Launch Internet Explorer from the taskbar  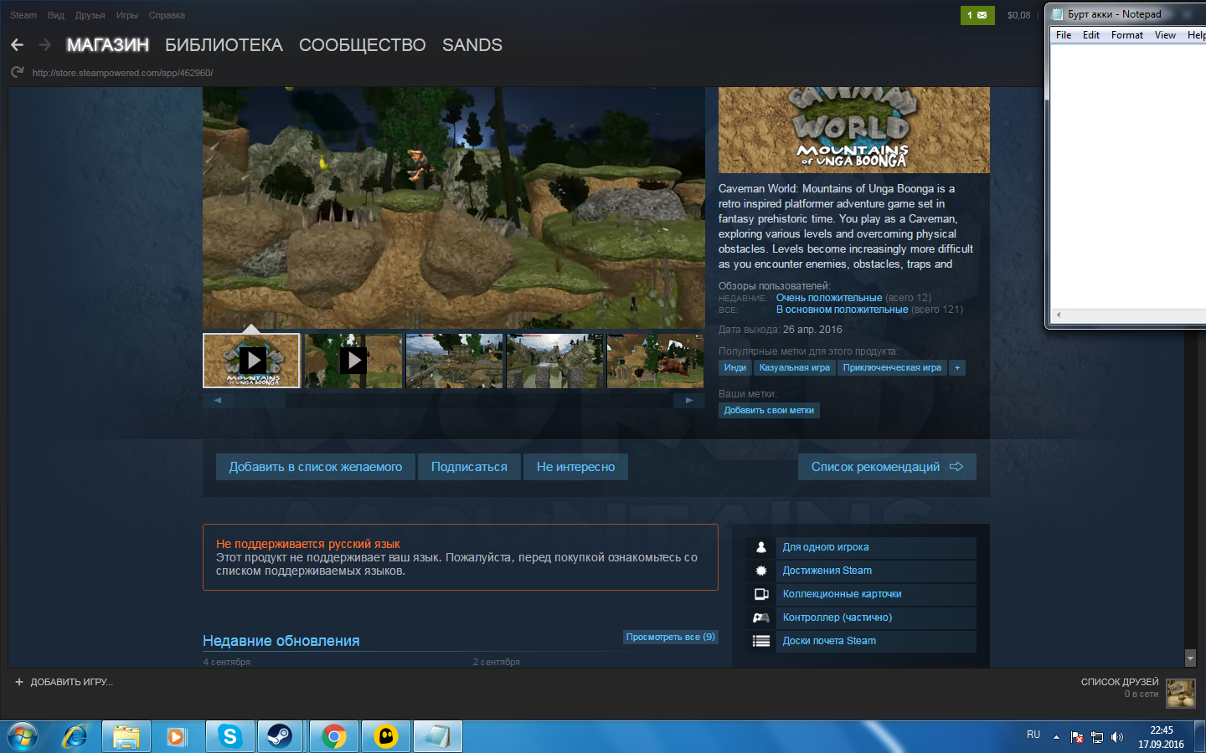[x=75, y=737]
